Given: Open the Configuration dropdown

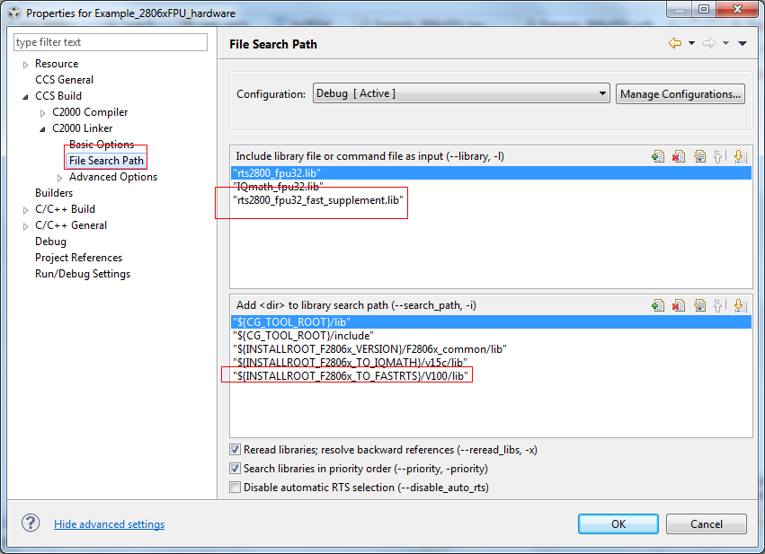Looking at the screenshot, I should [x=461, y=93].
